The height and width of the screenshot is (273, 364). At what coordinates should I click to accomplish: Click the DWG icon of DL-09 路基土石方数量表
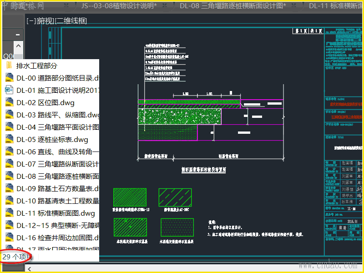point(9,188)
